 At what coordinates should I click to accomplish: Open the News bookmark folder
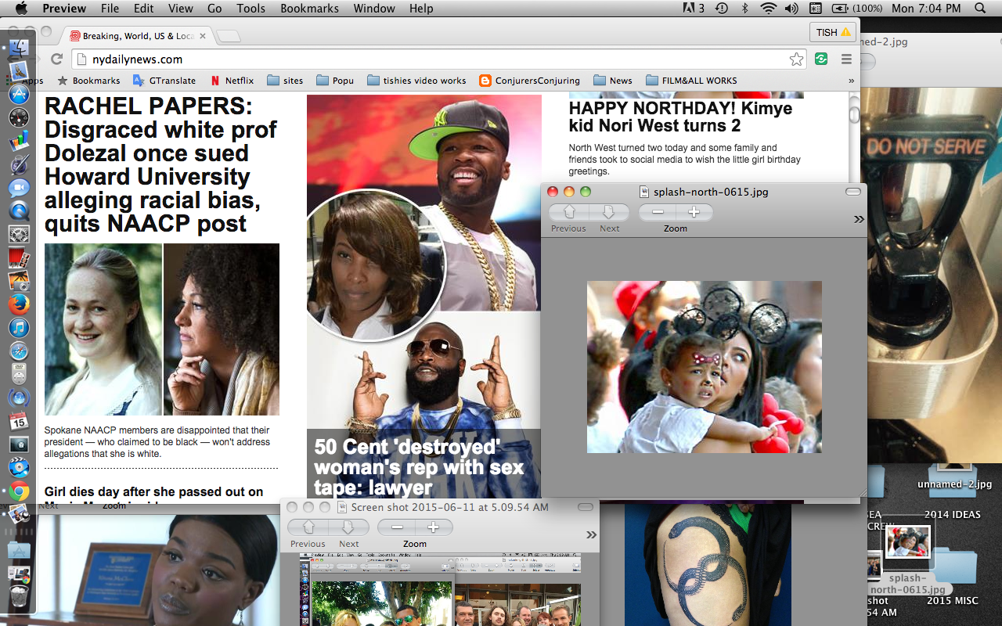click(613, 81)
